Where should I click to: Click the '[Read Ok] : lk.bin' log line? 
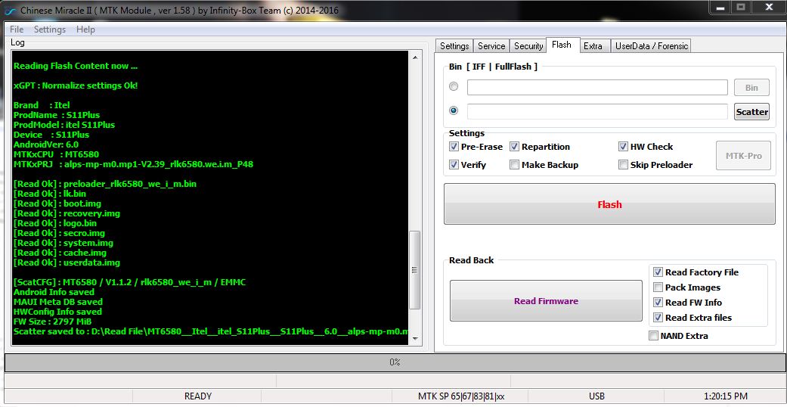pyautogui.click(x=50, y=194)
